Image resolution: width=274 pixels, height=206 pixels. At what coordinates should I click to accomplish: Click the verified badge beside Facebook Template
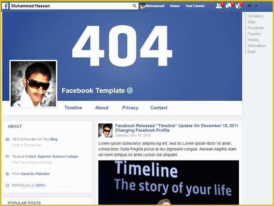tap(130, 91)
